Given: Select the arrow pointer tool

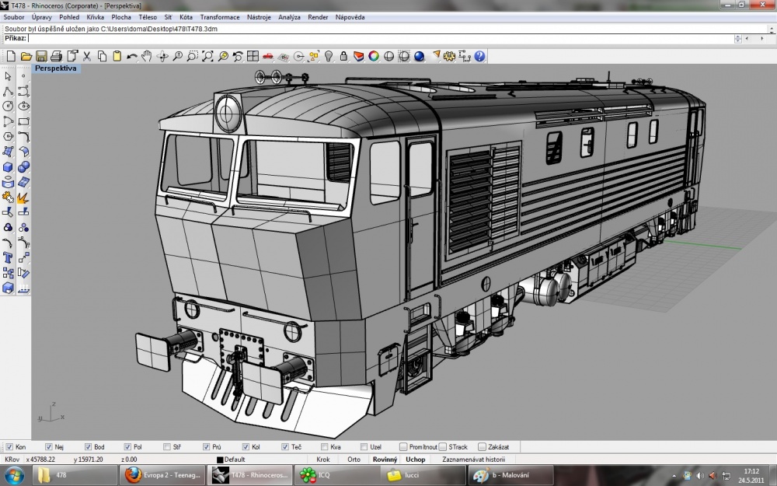Looking at the screenshot, I should click(8, 76).
